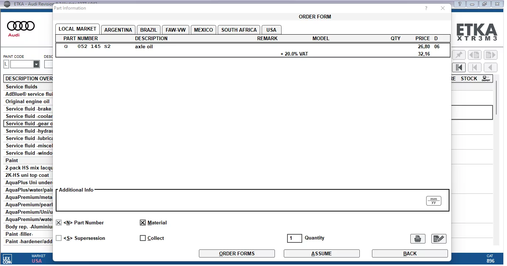Click the mm/yy date icon
The width and height of the screenshot is (507, 266).
coord(434,201)
